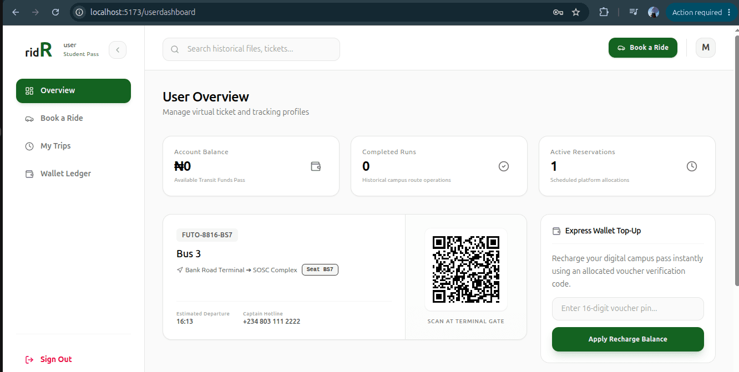
Task: Click the Account Balance ₦0 value
Action: tap(183, 166)
